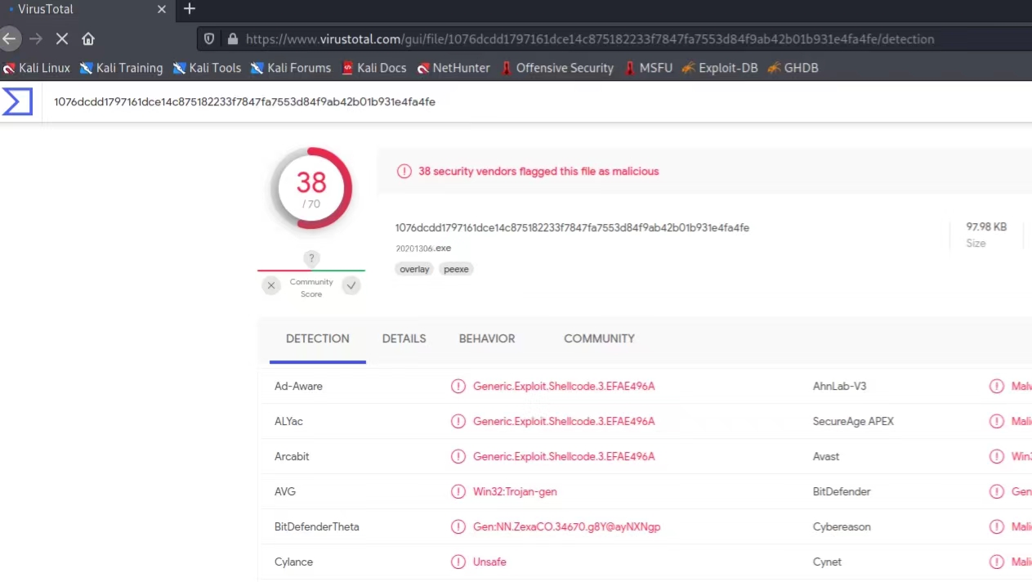Screen dimensions: 1032x582
Task: Open a new tab with the plus button
Action: [x=190, y=9]
